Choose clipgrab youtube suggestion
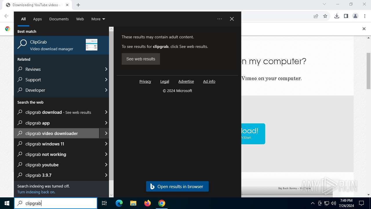 [57, 165]
